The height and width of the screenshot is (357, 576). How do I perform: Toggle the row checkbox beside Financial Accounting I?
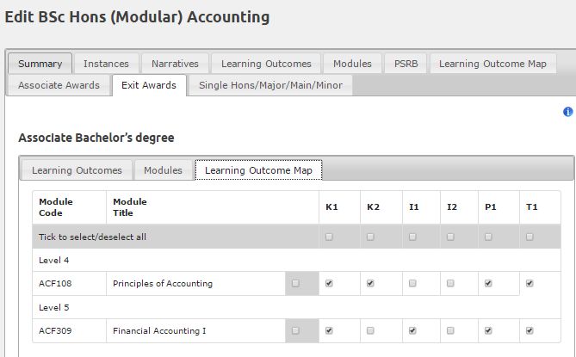(x=295, y=330)
